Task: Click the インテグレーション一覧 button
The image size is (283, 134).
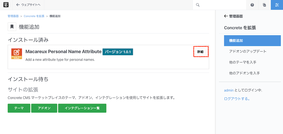Action: (x=82, y=108)
